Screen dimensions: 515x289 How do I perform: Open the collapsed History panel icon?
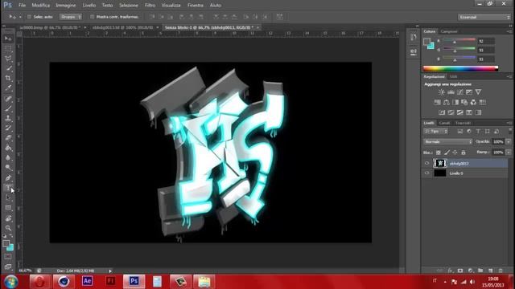(x=414, y=37)
